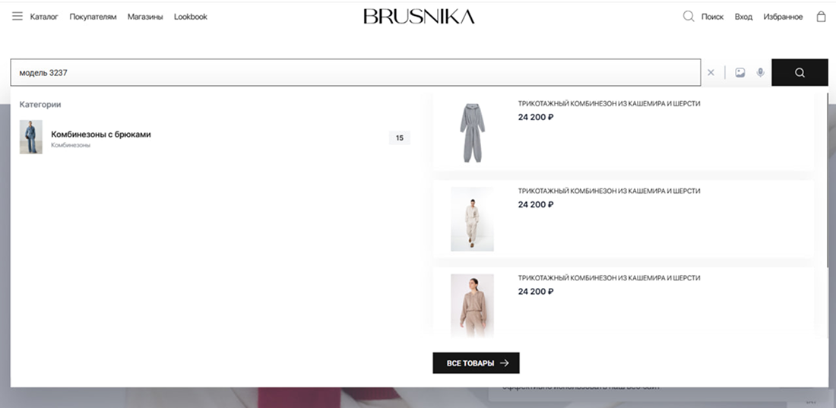Activate voice search microphone icon

coord(760,73)
